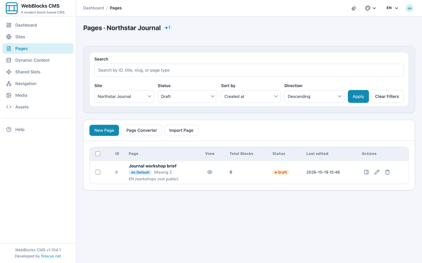The image size is (422, 263).
Task: Check the select-all checkbox in the table header
Action: [98, 154]
